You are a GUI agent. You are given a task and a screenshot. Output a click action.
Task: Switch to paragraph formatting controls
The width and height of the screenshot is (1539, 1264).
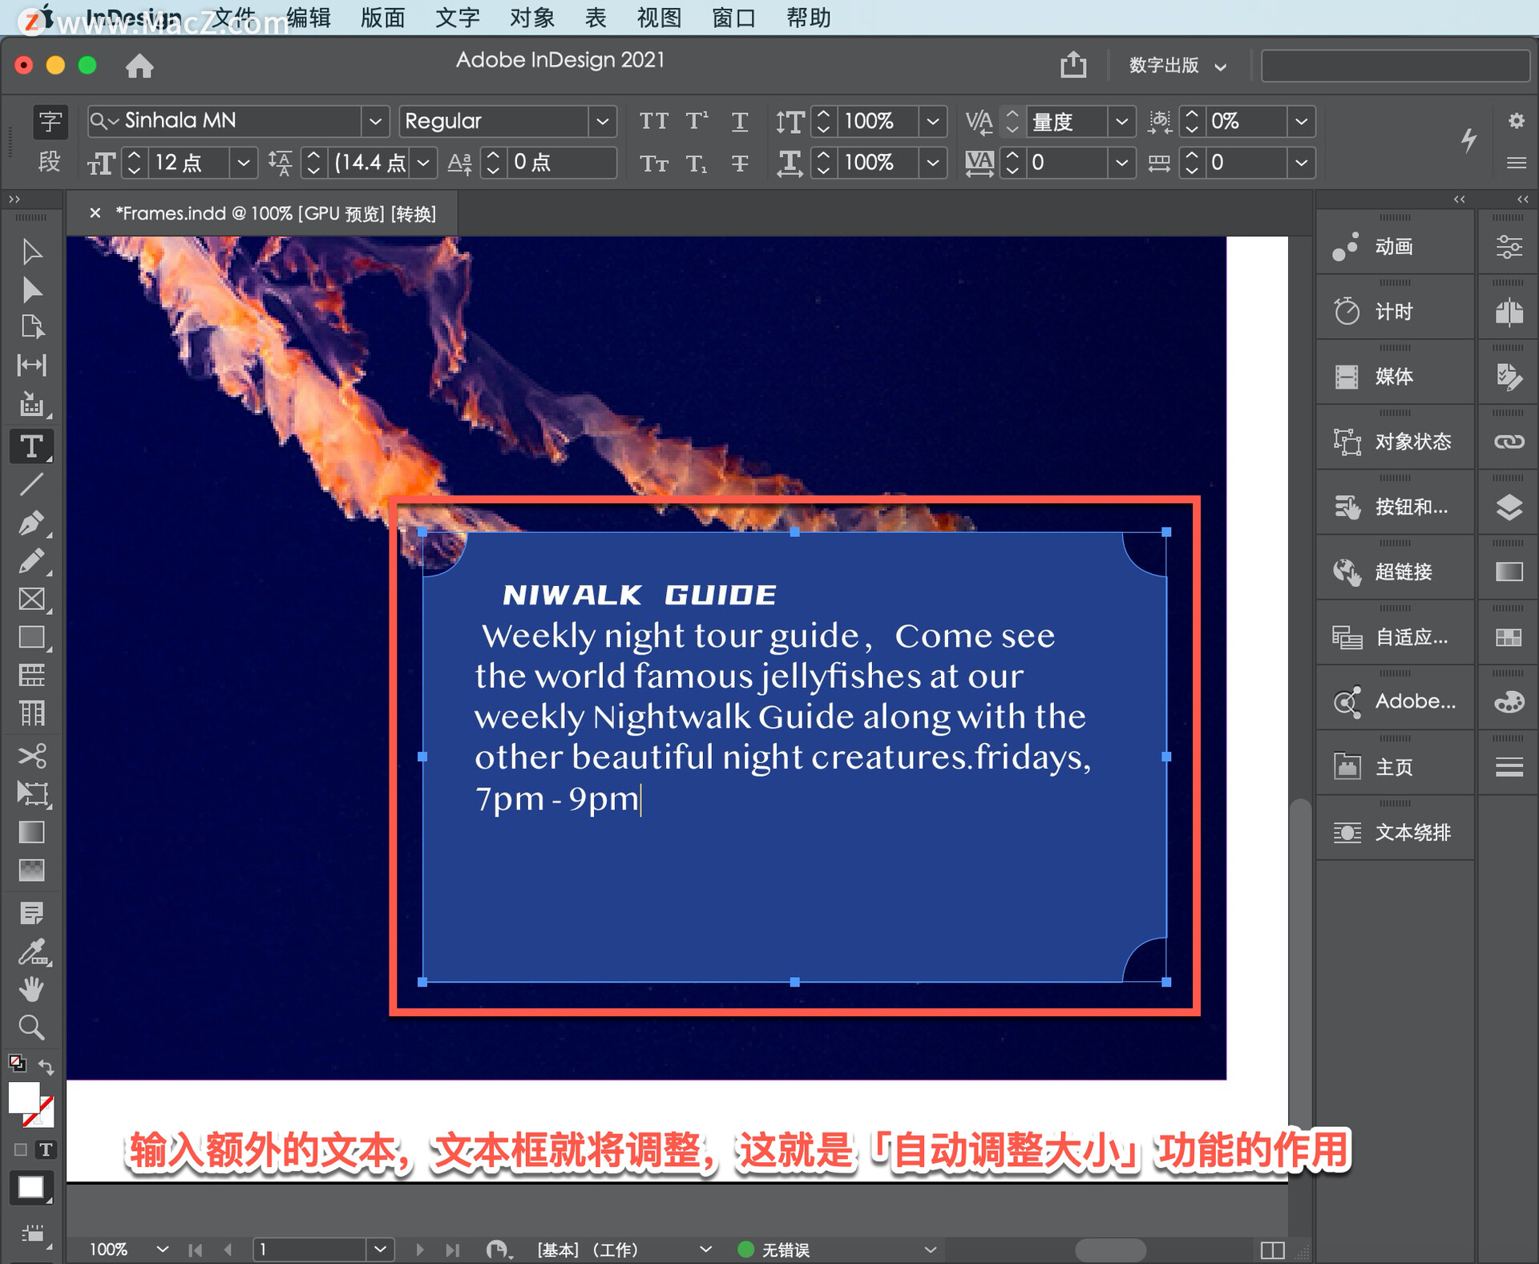pyautogui.click(x=50, y=162)
